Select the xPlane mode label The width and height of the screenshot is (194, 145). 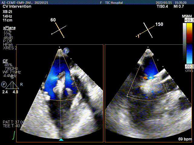[9, 28]
